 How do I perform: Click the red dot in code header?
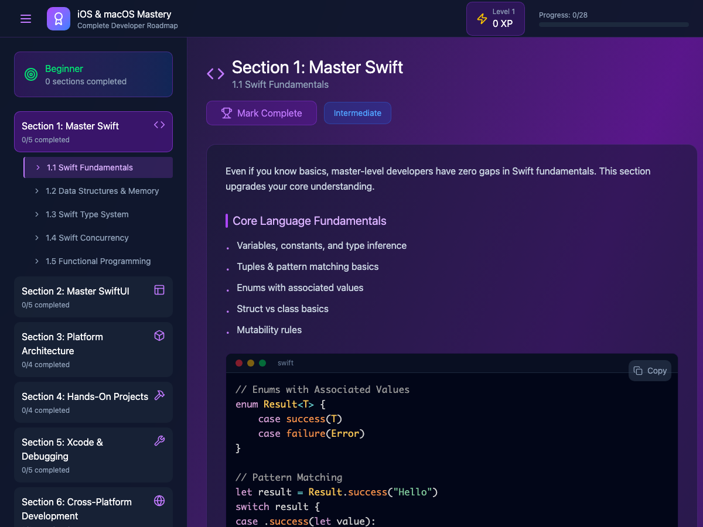239,363
